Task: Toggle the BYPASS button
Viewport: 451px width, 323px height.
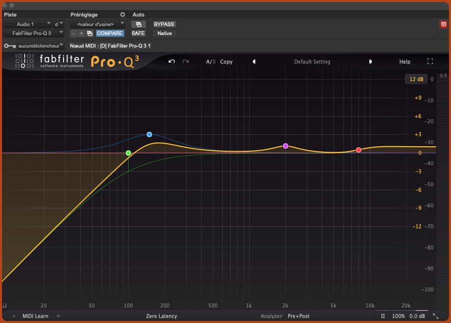Action: 165,24
